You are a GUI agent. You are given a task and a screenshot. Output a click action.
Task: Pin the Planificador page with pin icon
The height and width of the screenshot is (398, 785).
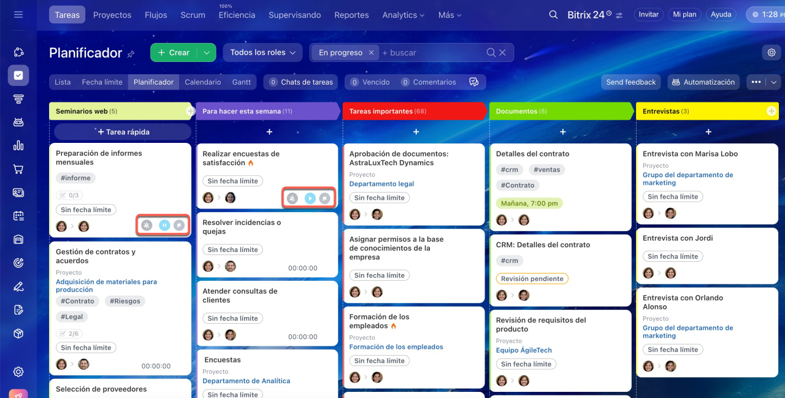pos(131,54)
